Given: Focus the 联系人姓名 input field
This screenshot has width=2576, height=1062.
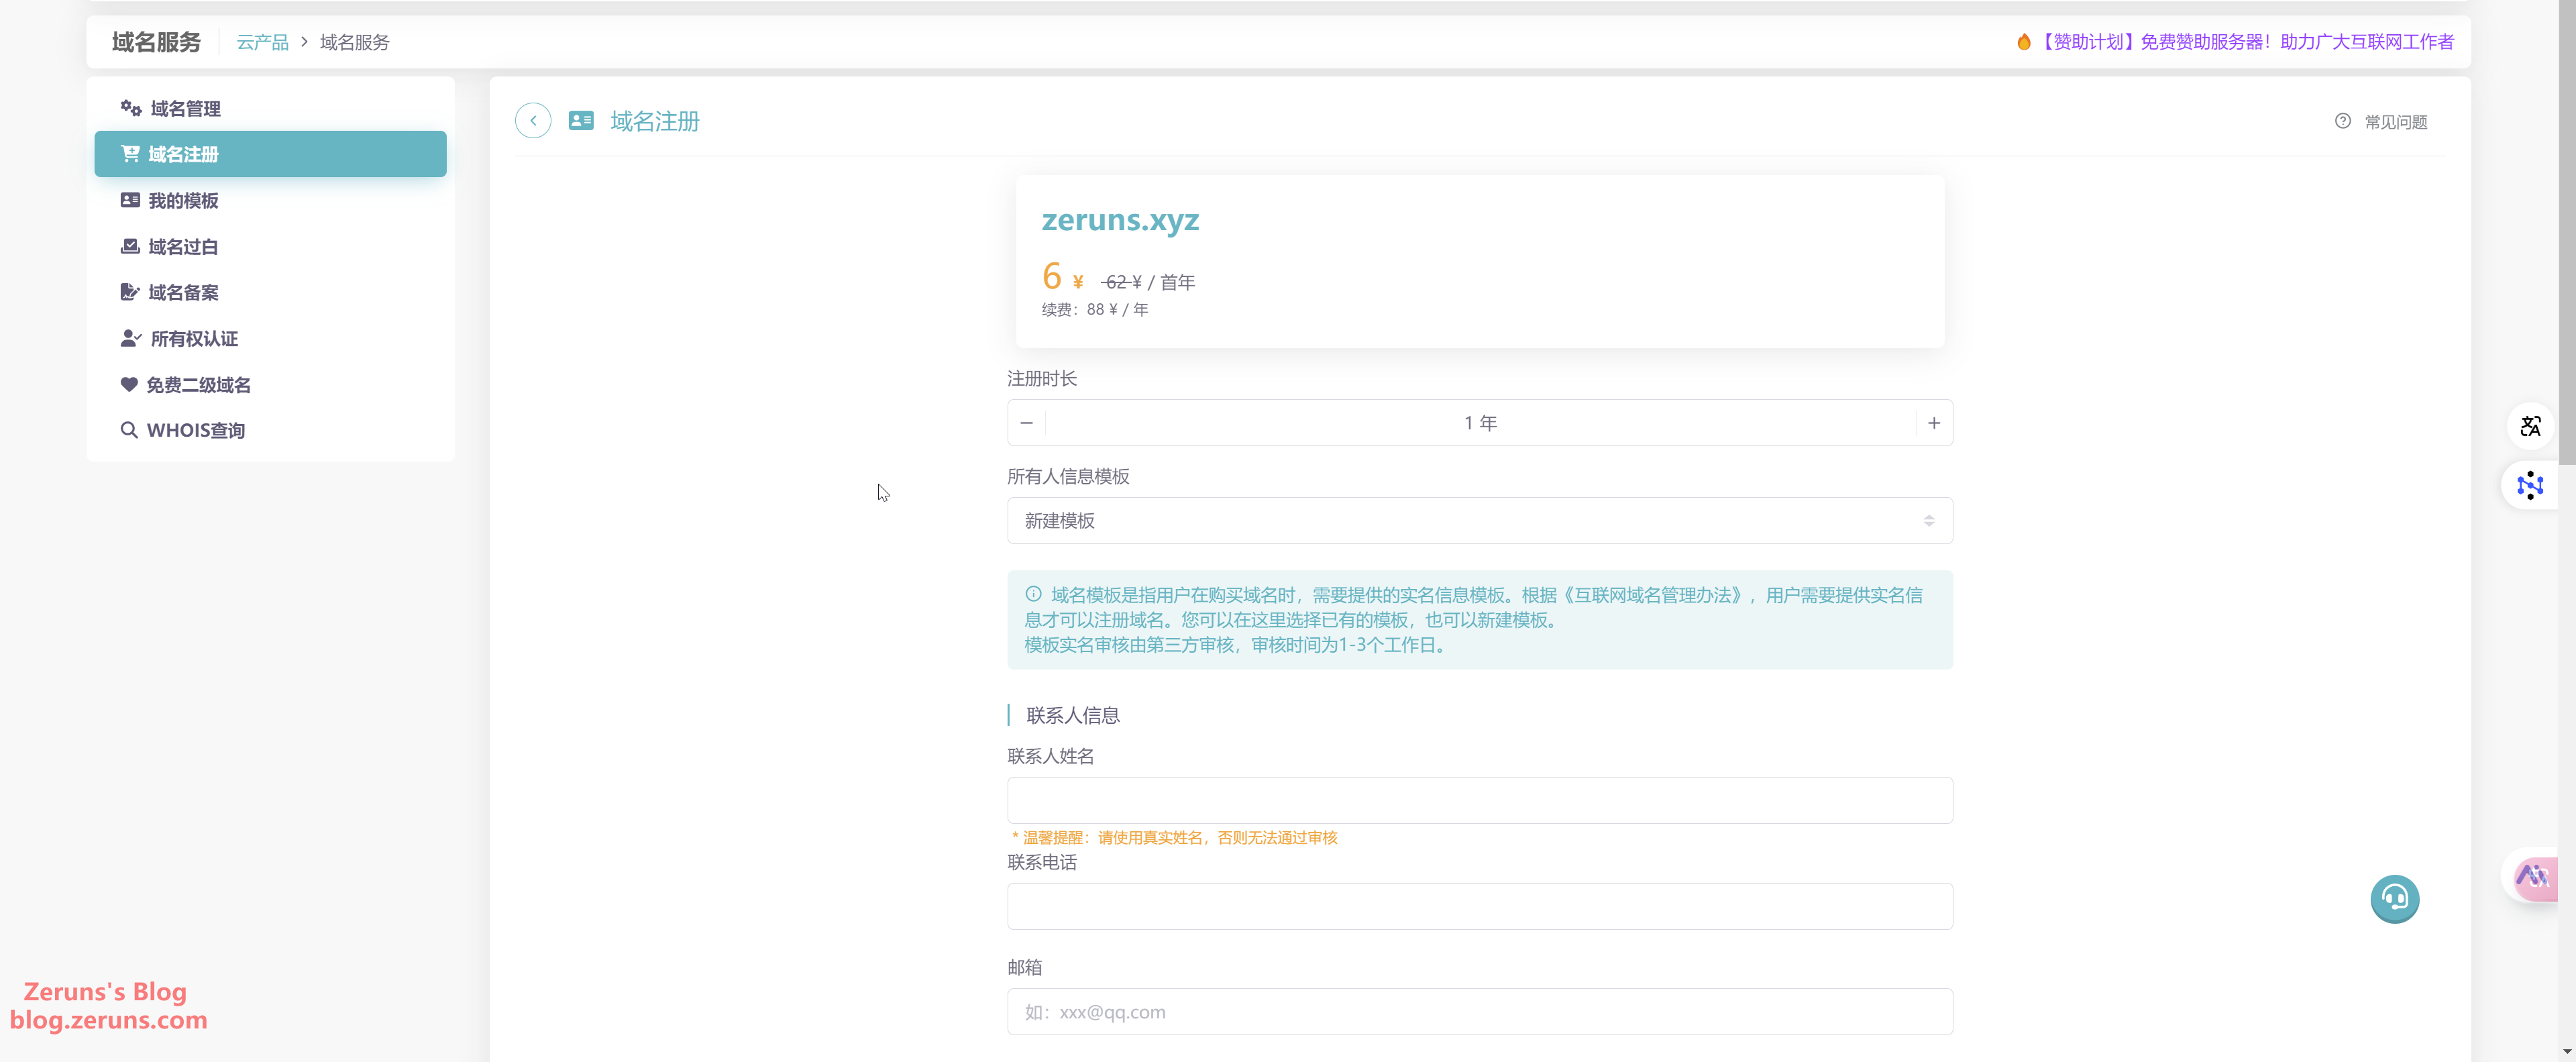Looking at the screenshot, I should [x=1479, y=800].
